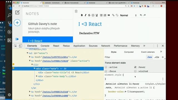
Task: Insert a blockquote
Action: pos(109,15)
